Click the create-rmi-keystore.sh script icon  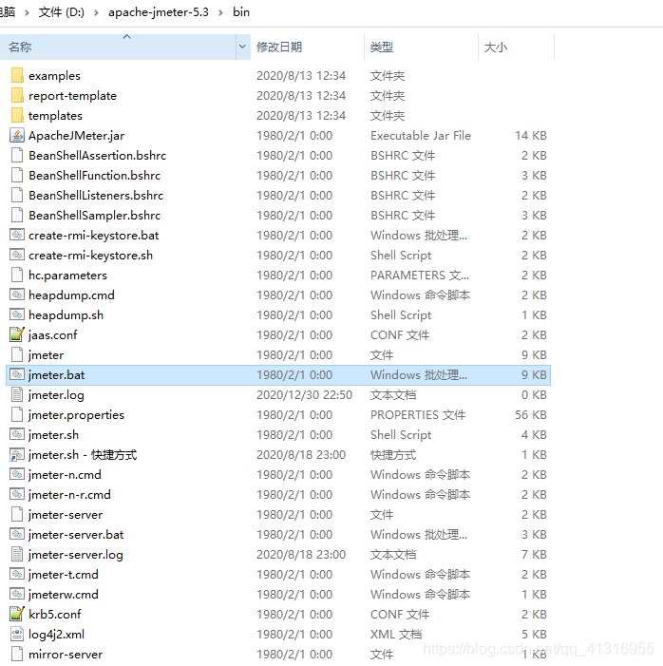(x=17, y=255)
